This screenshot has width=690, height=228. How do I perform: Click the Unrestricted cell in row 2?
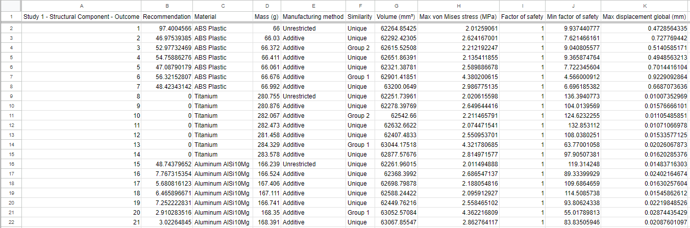point(313,29)
